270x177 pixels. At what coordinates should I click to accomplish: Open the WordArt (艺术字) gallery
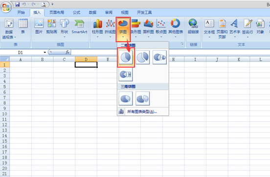coord(235,28)
